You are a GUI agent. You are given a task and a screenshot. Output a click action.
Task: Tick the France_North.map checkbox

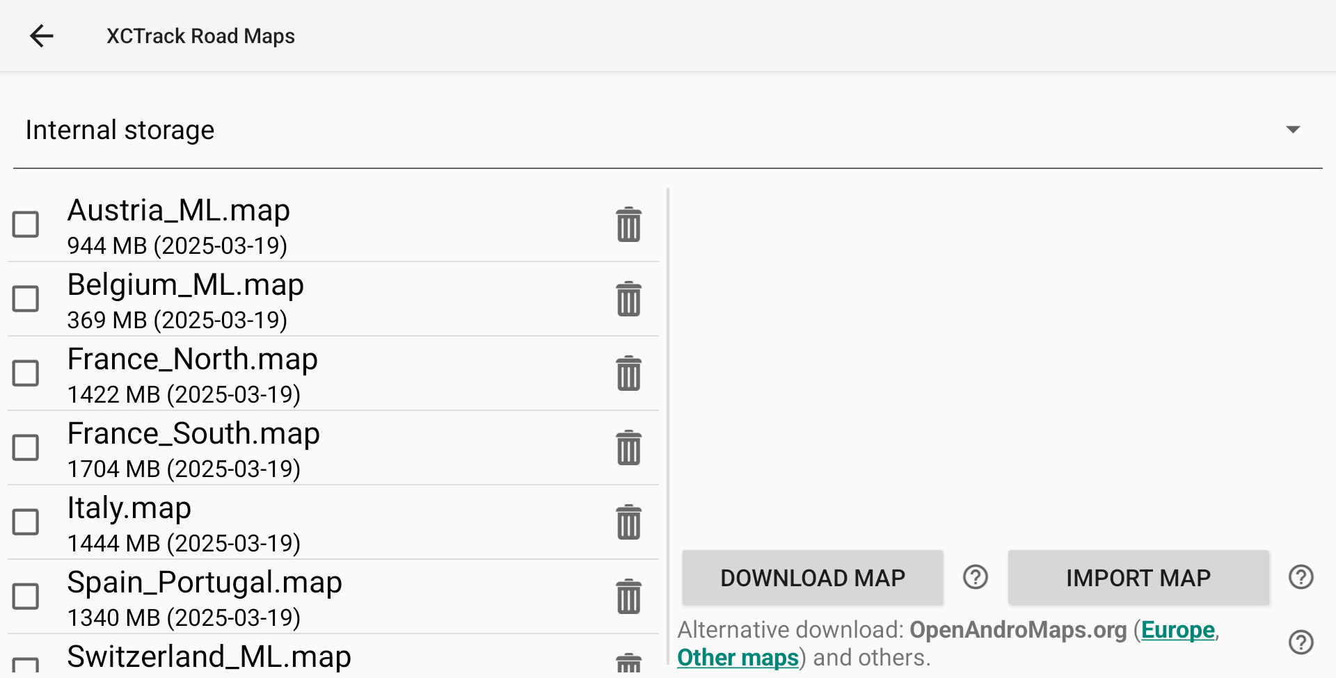coord(26,373)
